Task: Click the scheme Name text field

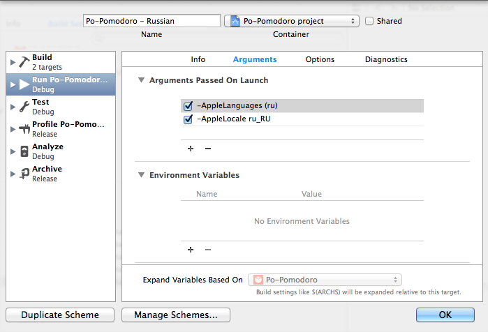Action: [151, 21]
